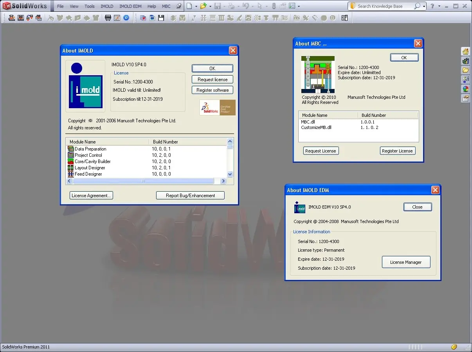
Task: Click the module list's left scroll arrow
Action: [70, 181]
